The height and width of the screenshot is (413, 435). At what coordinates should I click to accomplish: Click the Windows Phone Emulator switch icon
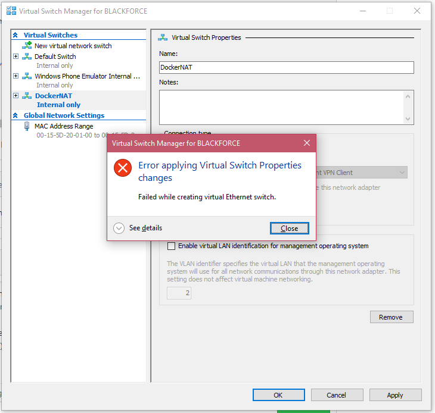pyautogui.click(x=27, y=76)
